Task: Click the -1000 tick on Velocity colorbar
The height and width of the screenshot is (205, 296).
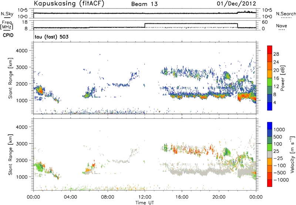Action: 281,180
